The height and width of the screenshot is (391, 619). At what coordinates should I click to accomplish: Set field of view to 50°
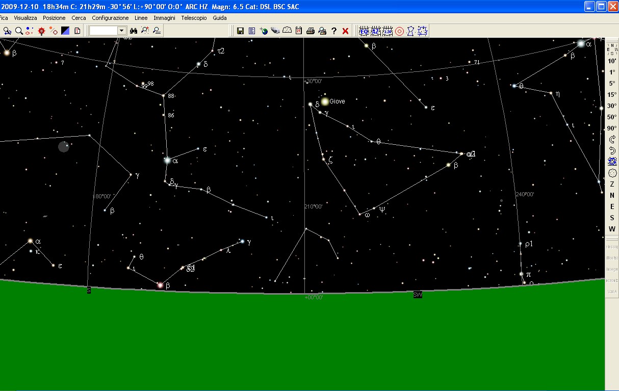[612, 117]
